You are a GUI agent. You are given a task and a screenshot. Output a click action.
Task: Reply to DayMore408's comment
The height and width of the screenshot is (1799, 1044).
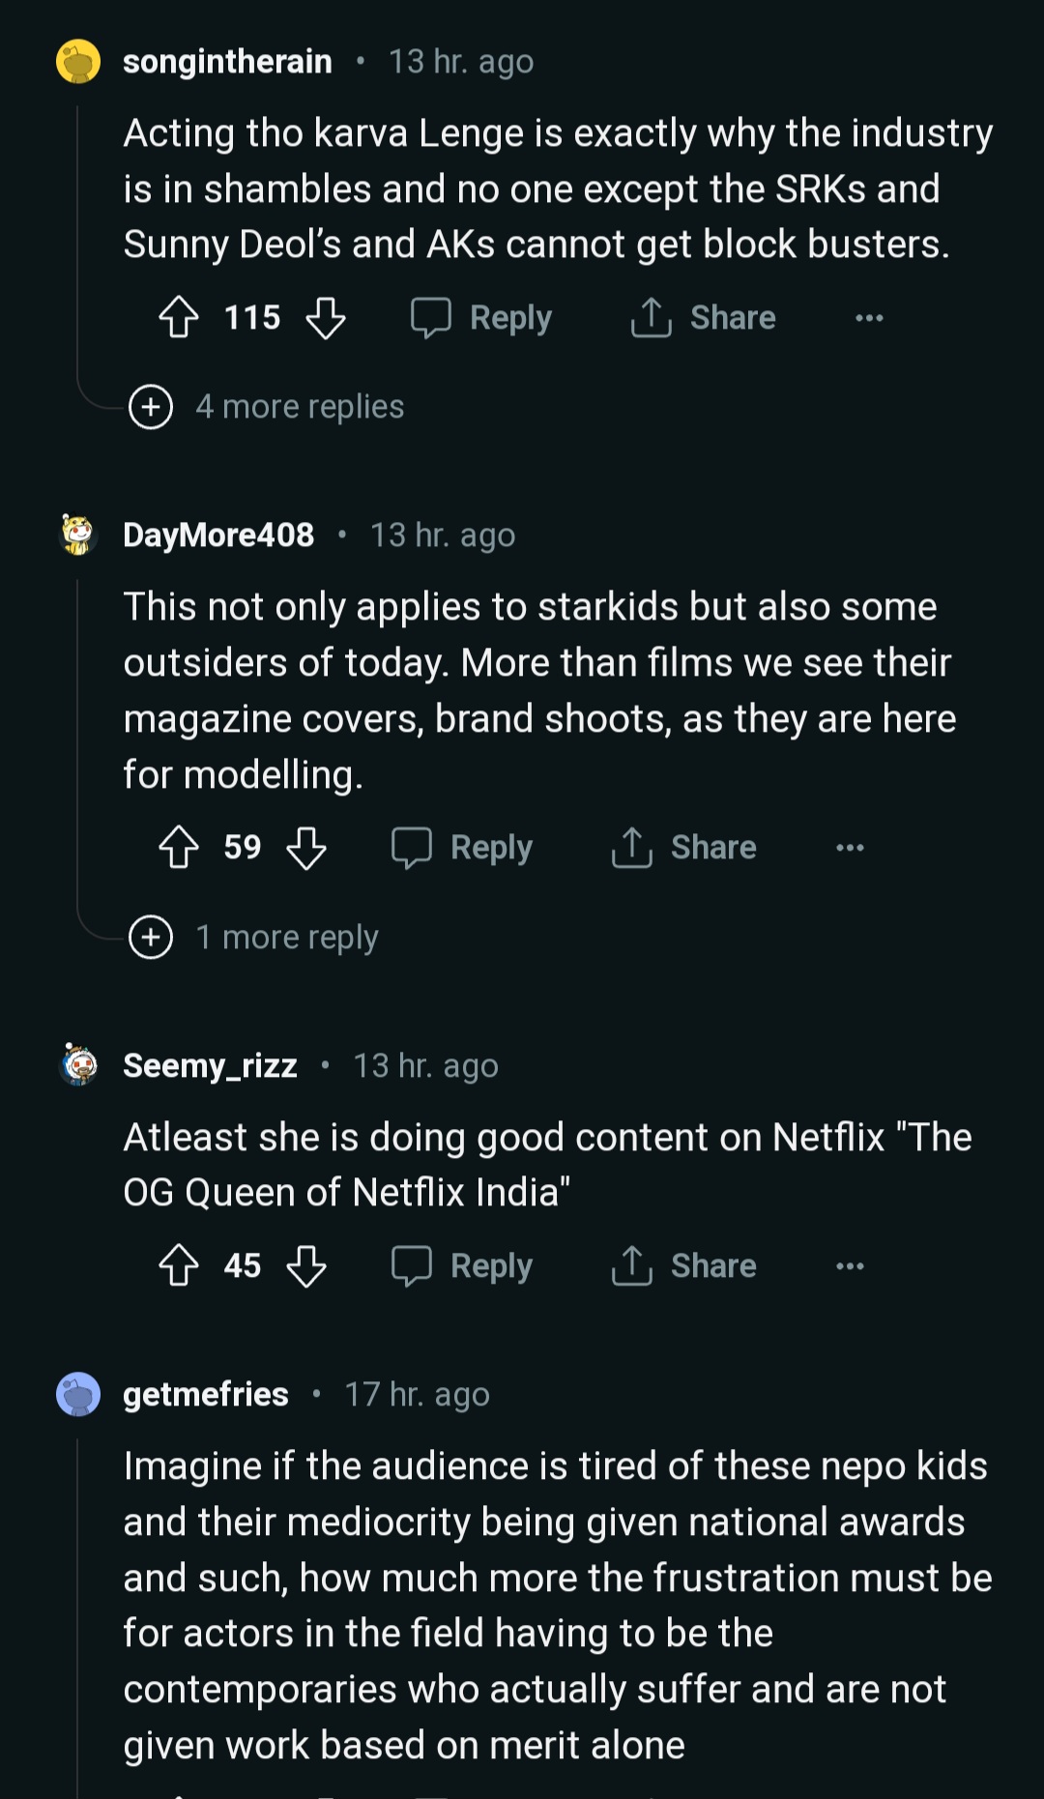click(x=462, y=848)
